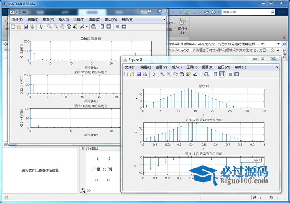Choose Pan hand tool in Figure 2
The height and width of the screenshot is (203, 290).
click(x=175, y=74)
